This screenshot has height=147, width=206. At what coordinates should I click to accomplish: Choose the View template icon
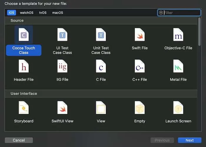101,108
